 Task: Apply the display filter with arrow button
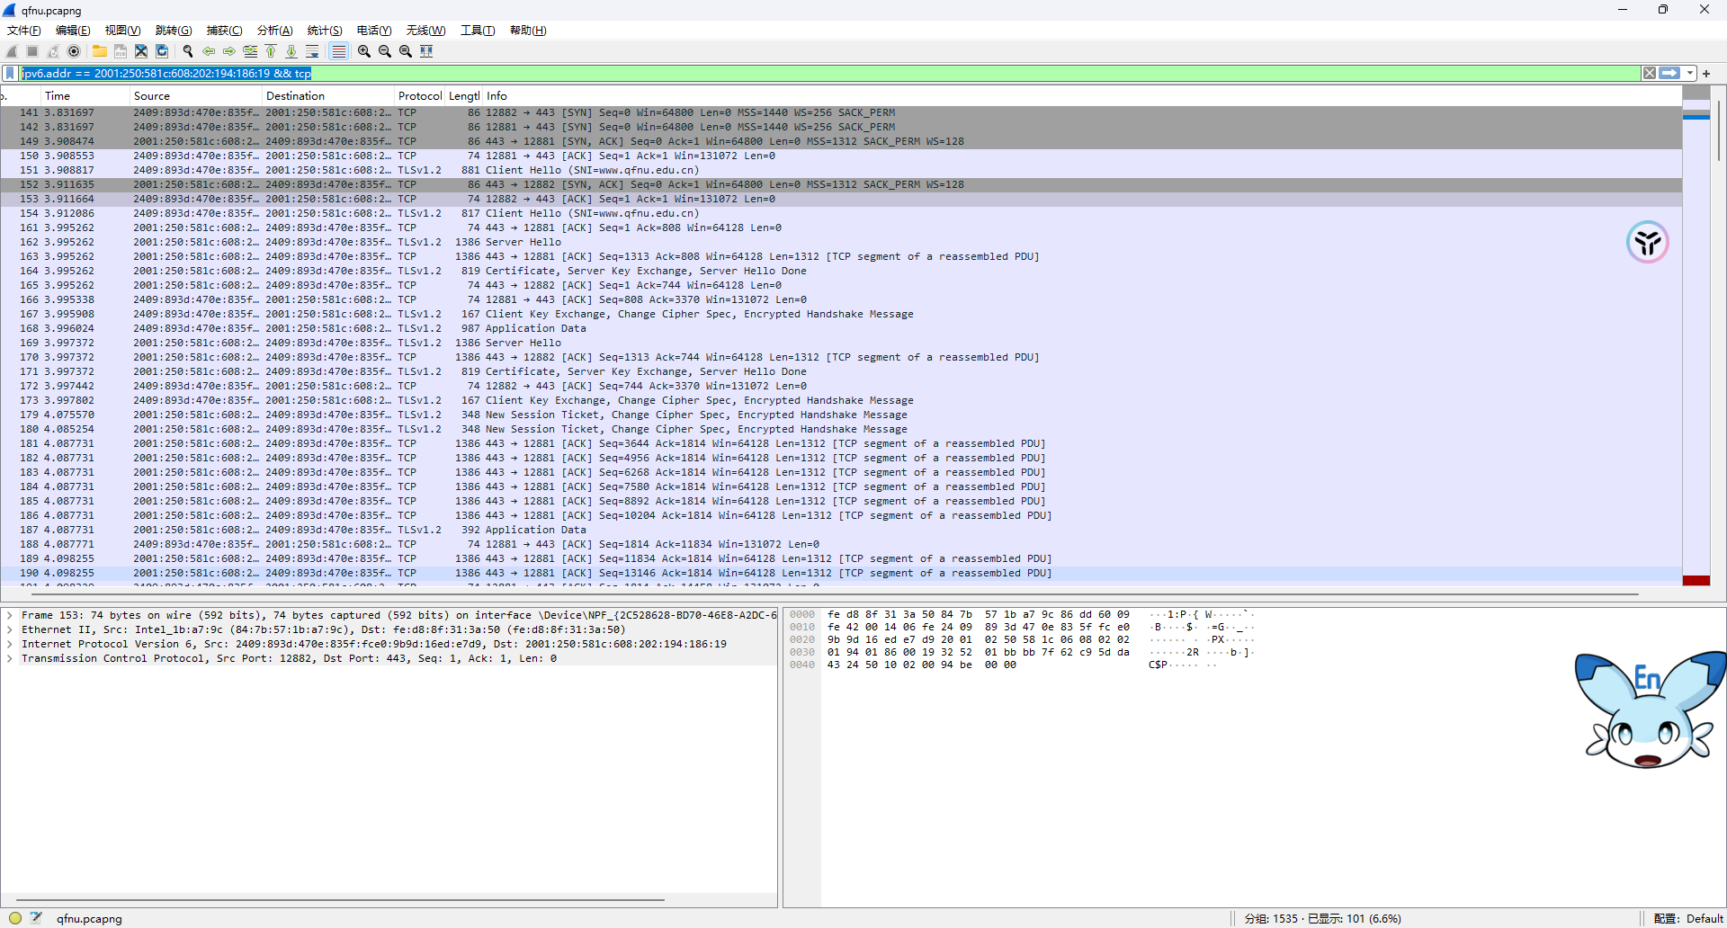pos(1669,73)
